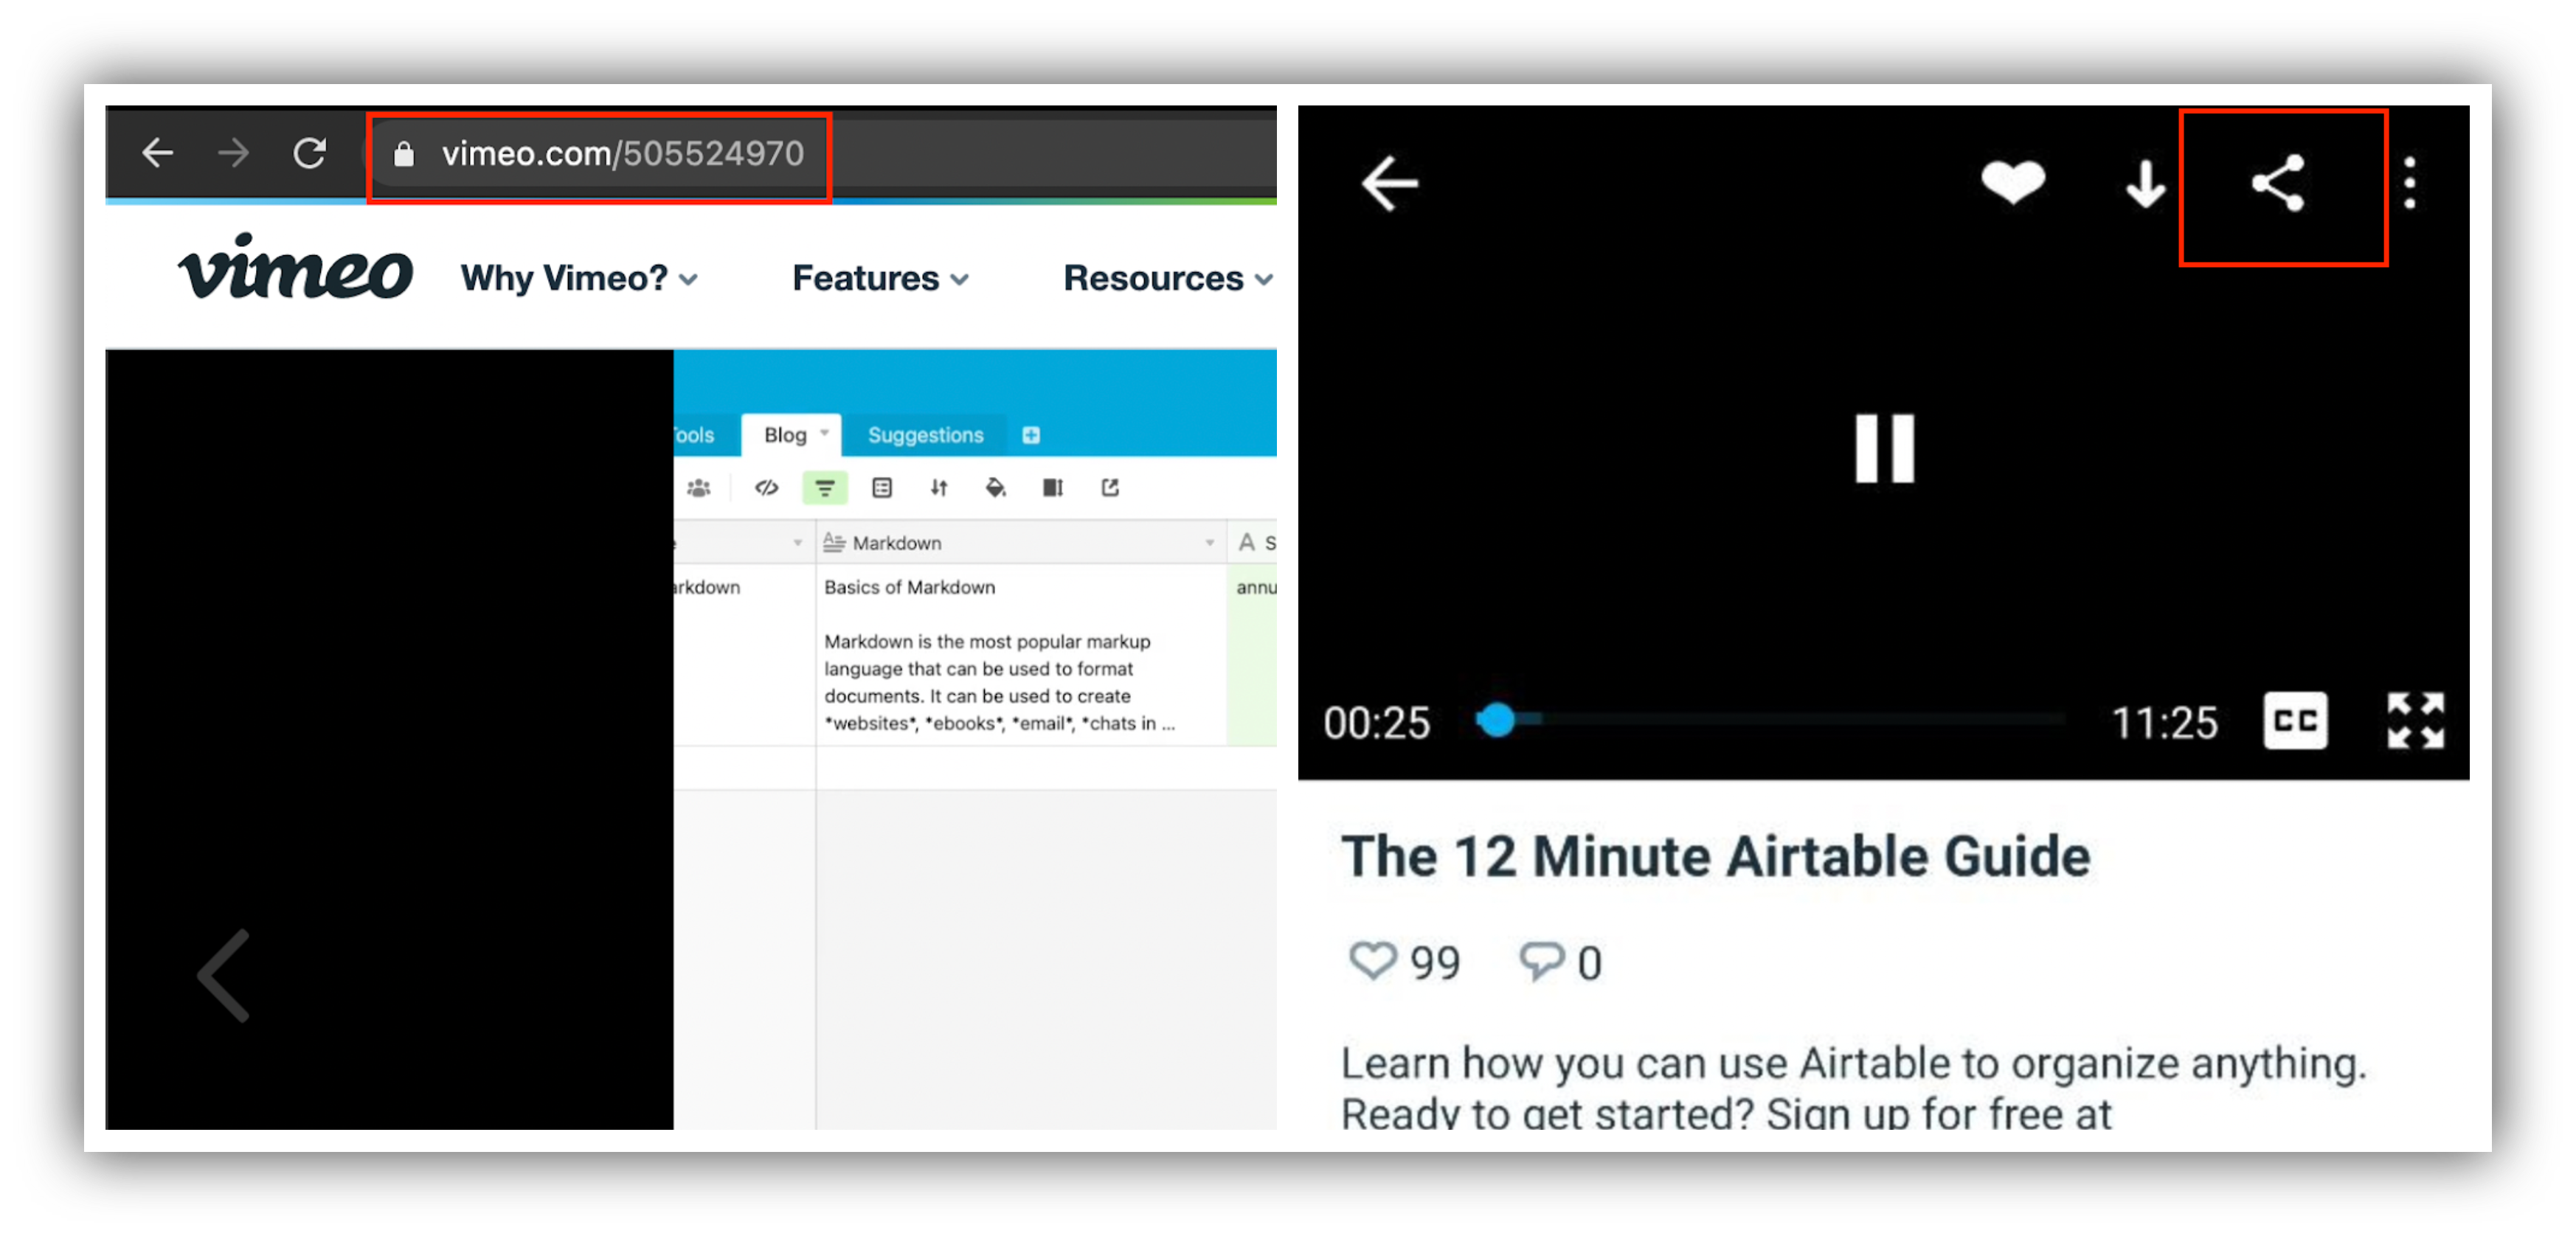Click the collaborators people icon in Airtable toolbar
Viewport: 2576px width, 1236px height.
pyautogui.click(x=698, y=488)
